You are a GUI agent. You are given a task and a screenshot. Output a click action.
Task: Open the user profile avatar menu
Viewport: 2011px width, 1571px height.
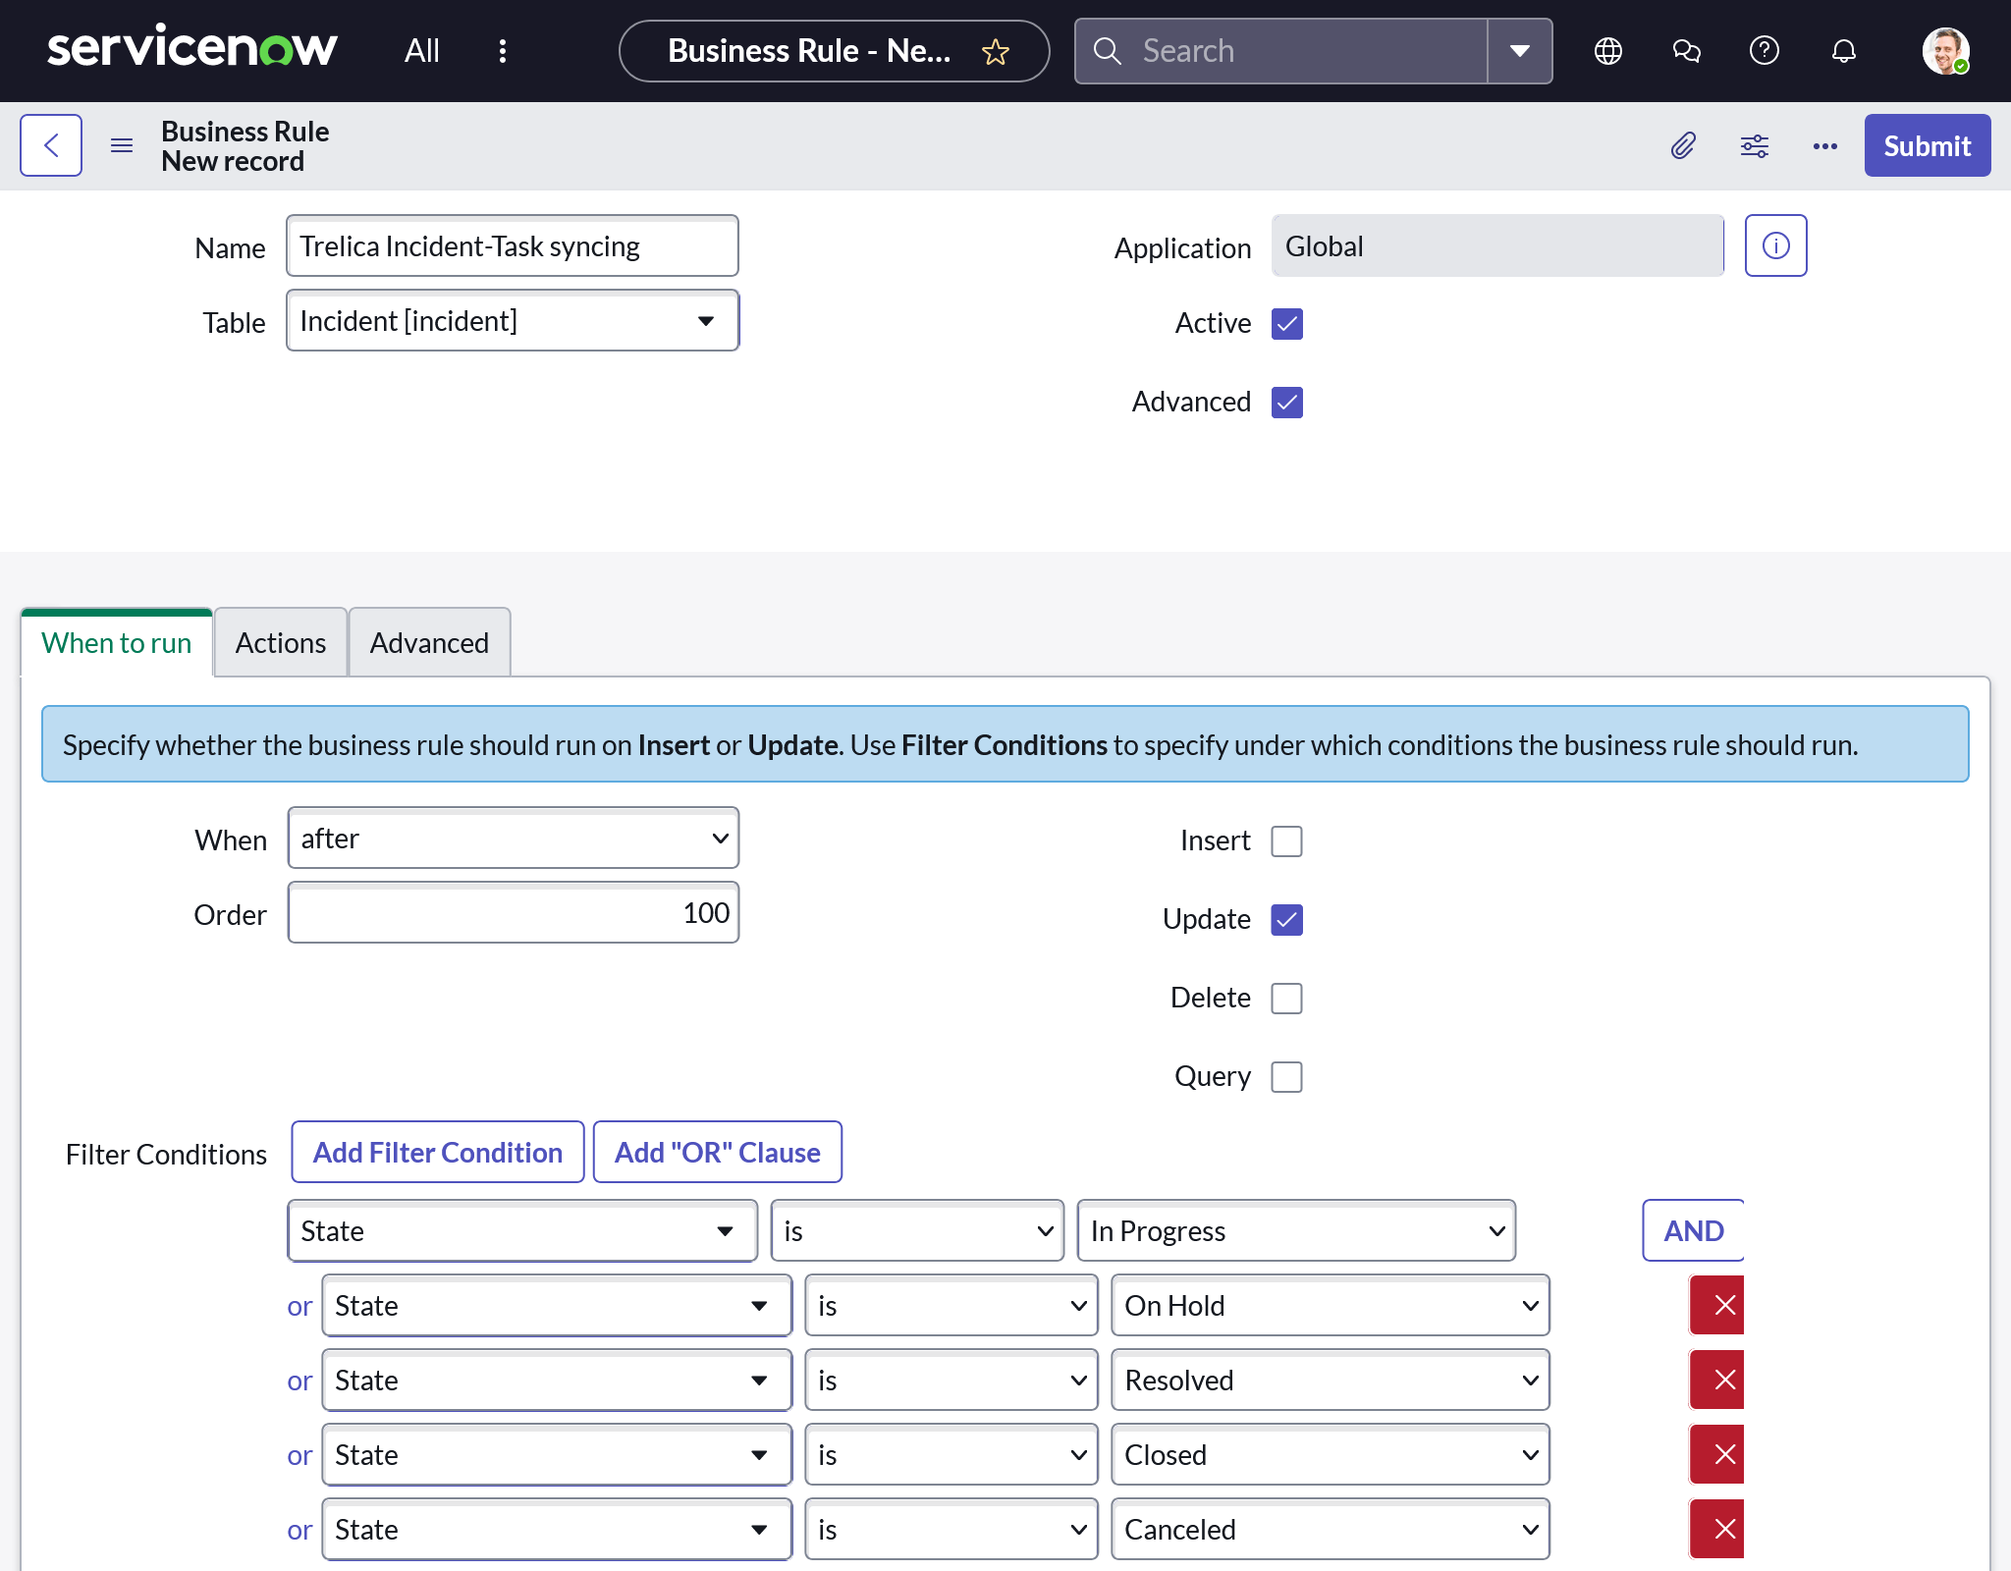pyautogui.click(x=1945, y=50)
